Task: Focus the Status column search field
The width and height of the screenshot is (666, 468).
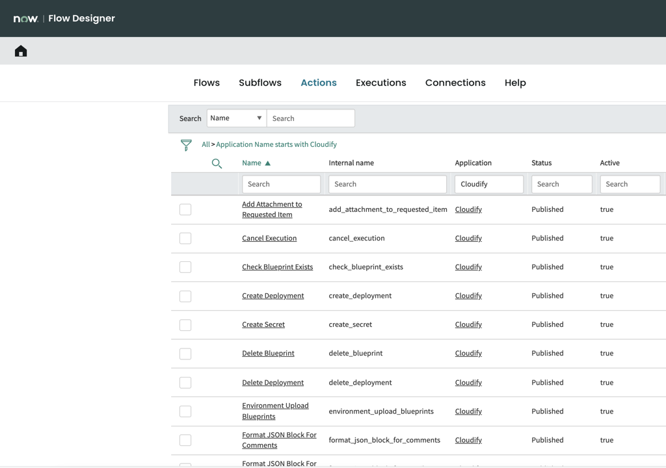Action: click(561, 185)
